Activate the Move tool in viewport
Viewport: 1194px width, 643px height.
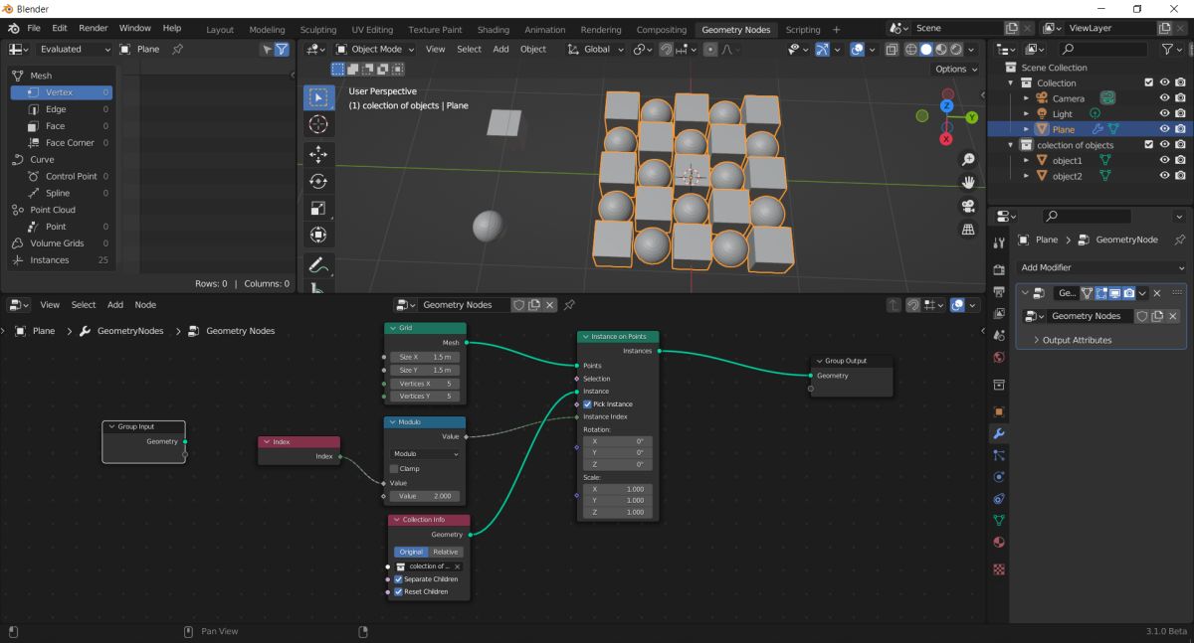pyautogui.click(x=318, y=154)
